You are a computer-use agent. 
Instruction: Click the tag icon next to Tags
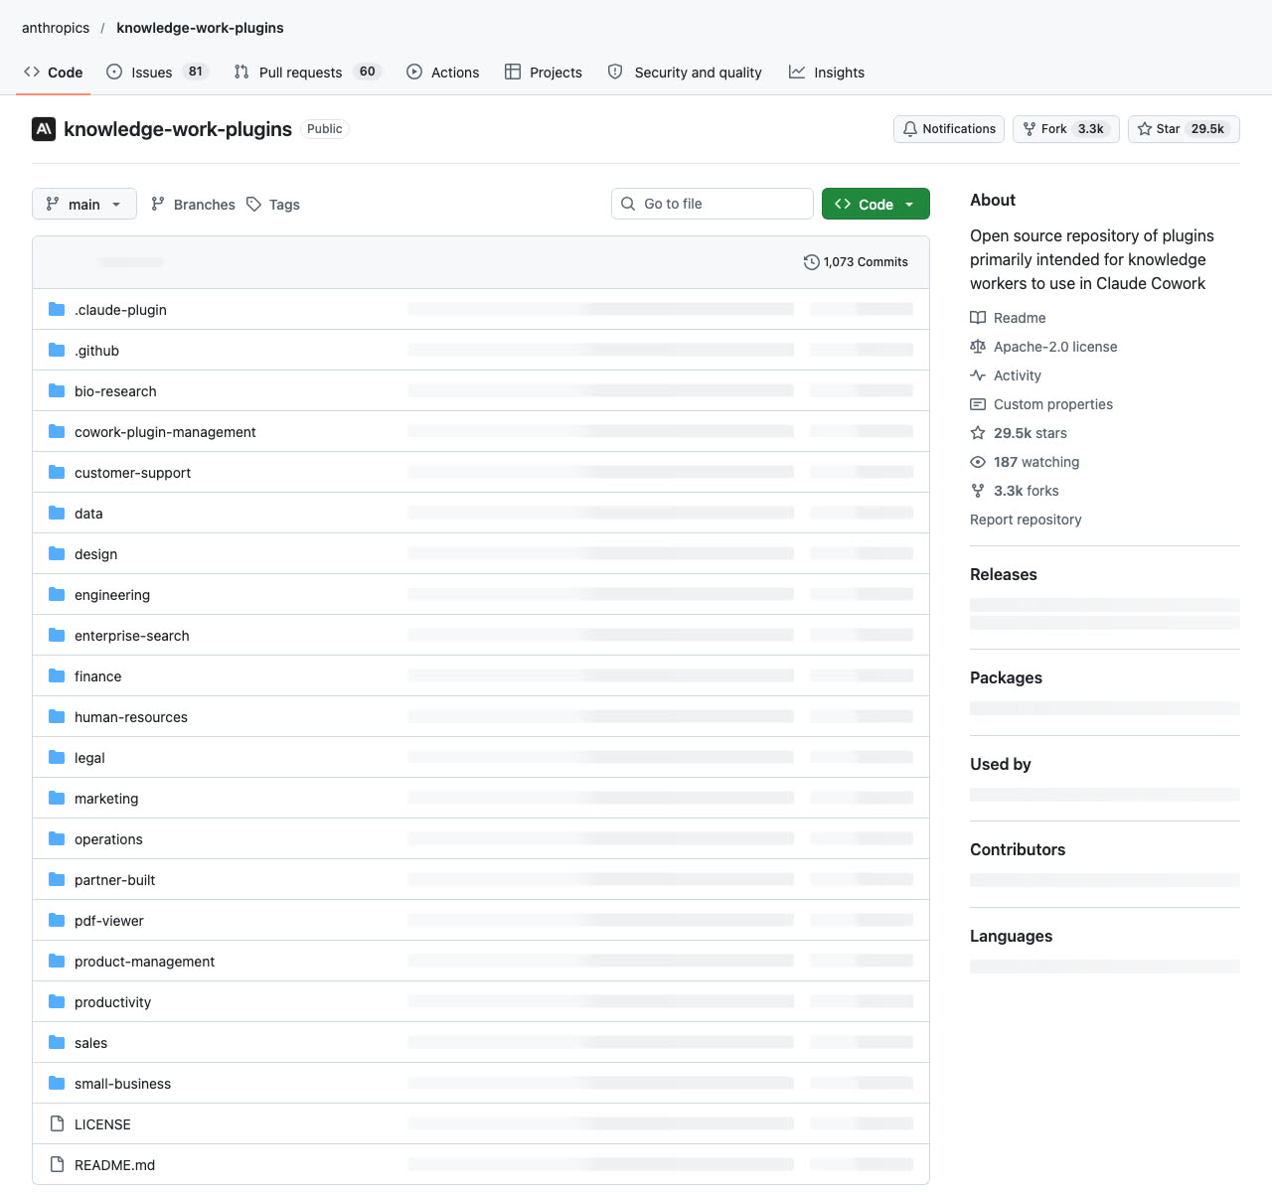coord(254,204)
